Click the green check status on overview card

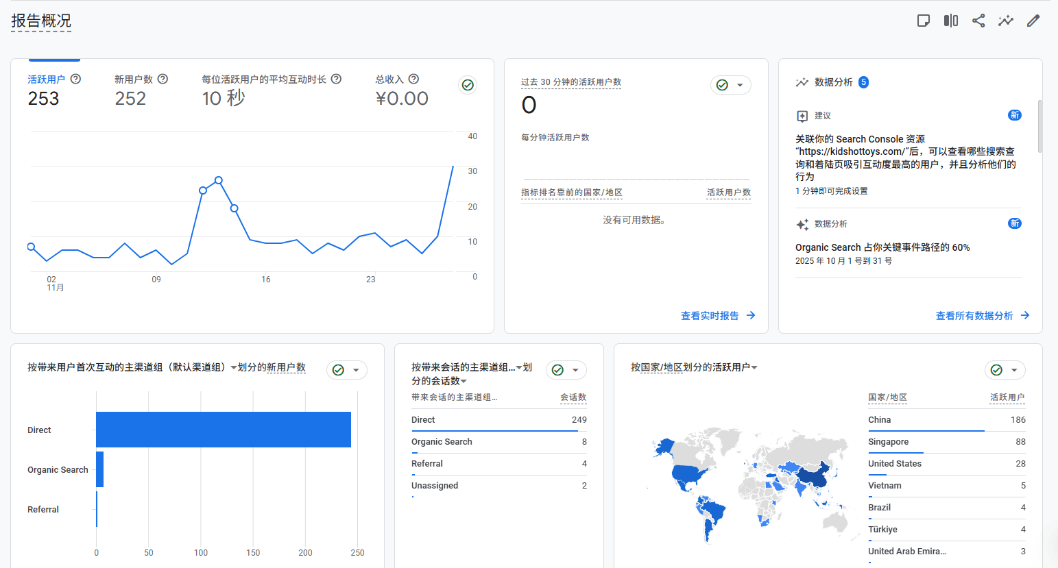pyautogui.click(x=468, y=85)
